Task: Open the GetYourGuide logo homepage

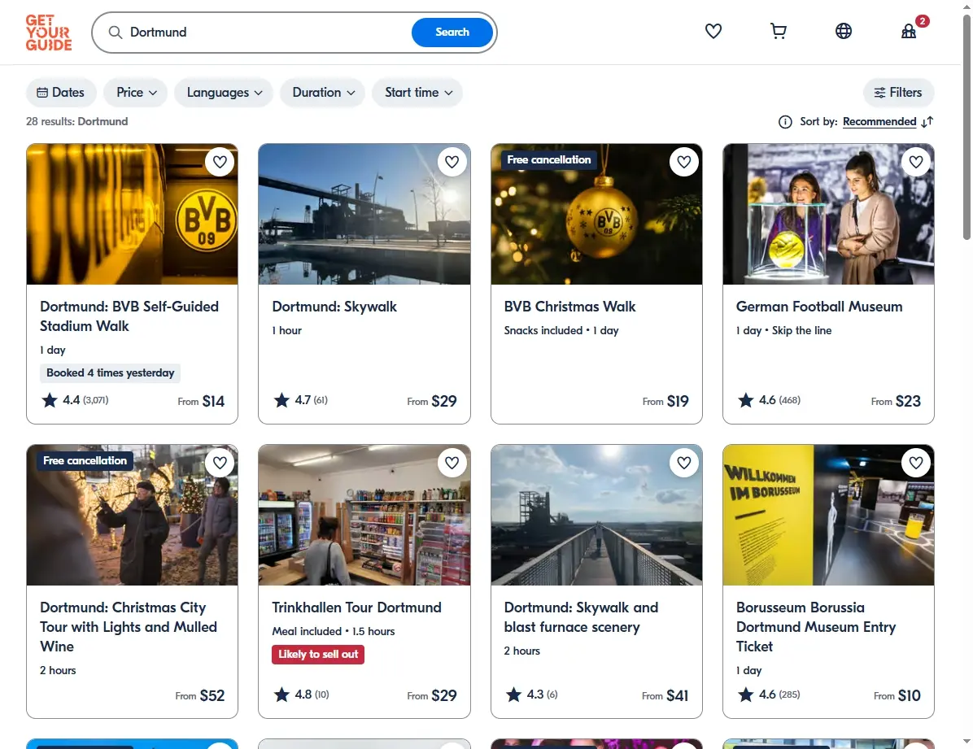Action: point(48,33)
